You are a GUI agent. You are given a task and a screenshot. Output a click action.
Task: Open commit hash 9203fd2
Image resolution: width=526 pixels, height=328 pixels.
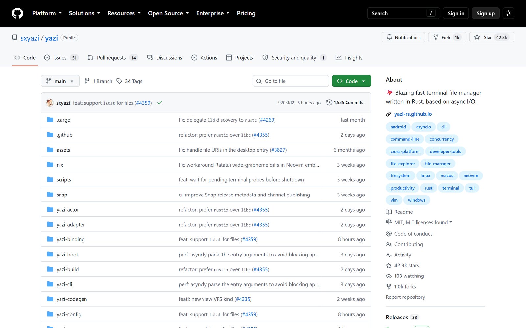(286, 103)
